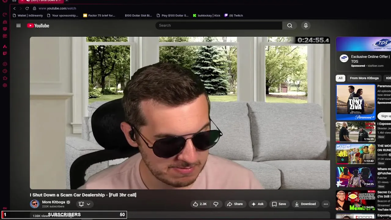Viewport: 391px width, 220px height.
Task: Open Twitch icon in Opera GX sidebar
Action: [x=5, y=53]
